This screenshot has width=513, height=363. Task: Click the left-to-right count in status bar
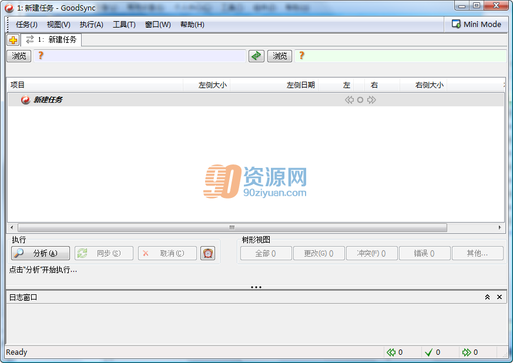[x=470, y=352]
